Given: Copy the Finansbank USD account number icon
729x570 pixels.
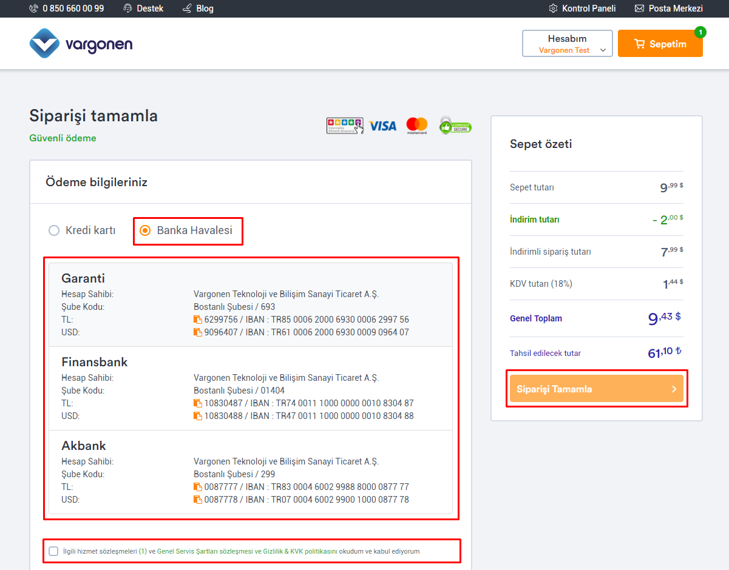Looking at the screenshot, I should (x=197, y=416).
